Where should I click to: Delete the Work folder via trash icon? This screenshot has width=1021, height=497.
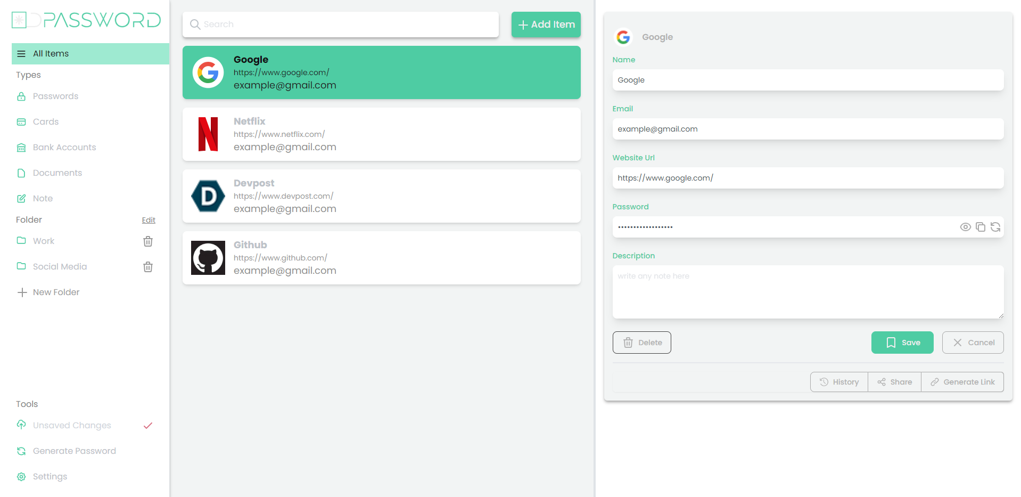pos(148,241)
